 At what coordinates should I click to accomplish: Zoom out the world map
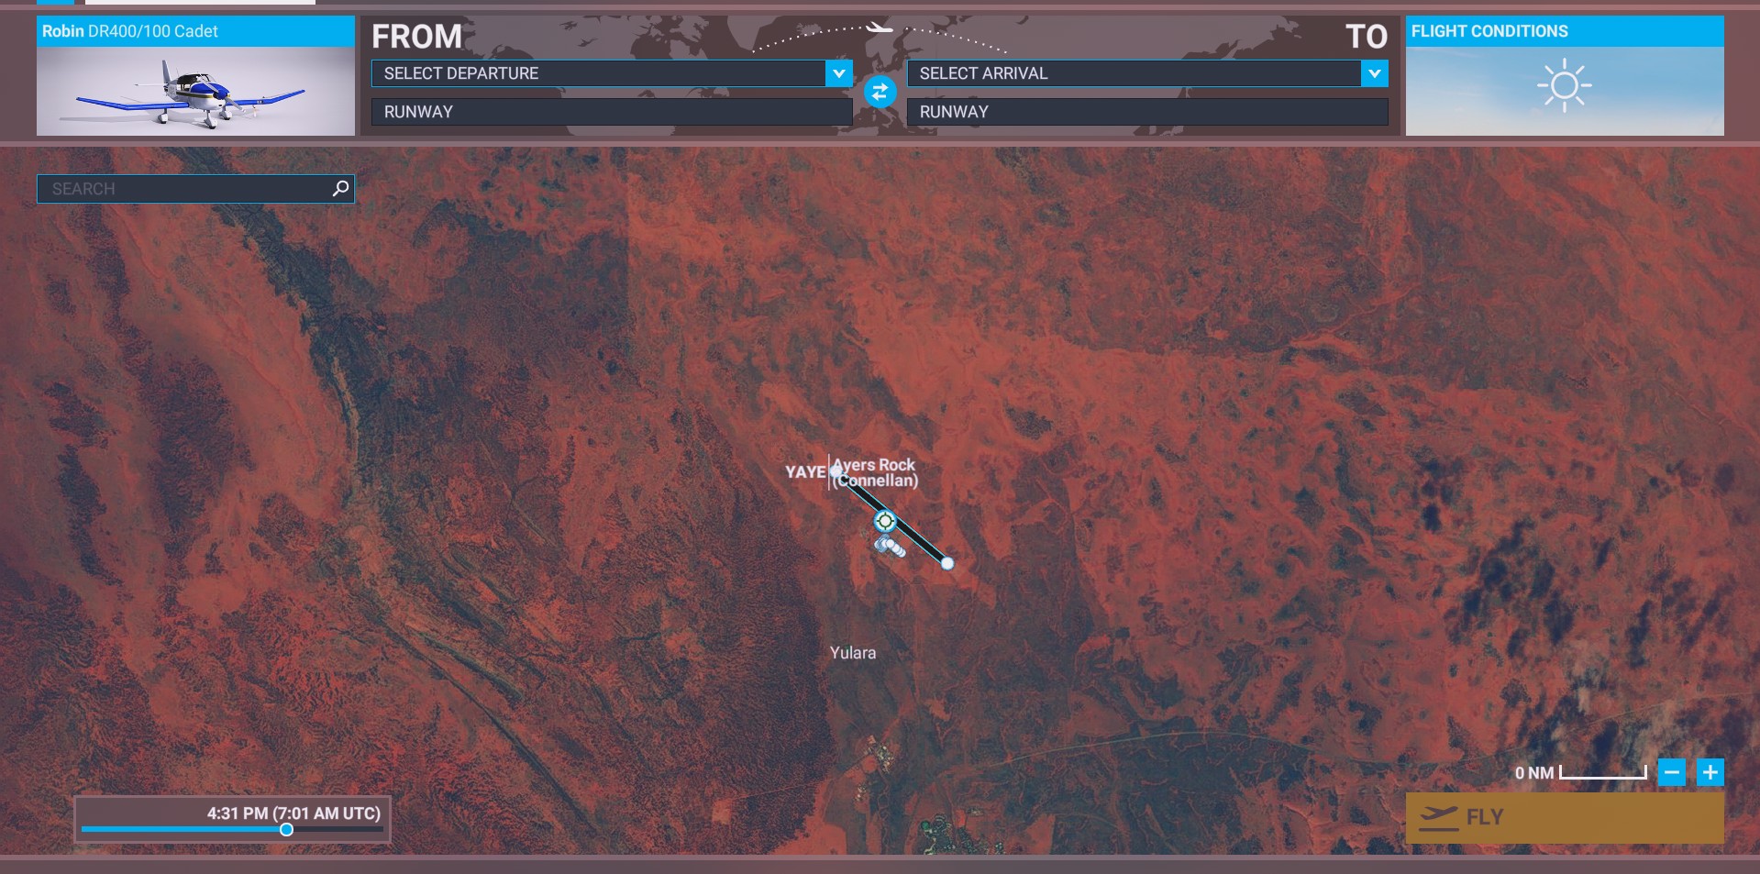pyautogui.click(x=1671, y=772)
